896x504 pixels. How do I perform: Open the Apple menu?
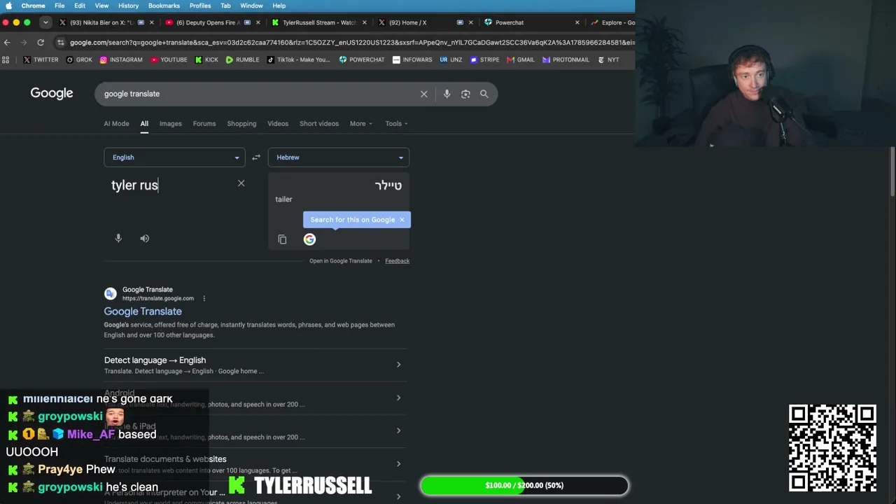[8, 6]
